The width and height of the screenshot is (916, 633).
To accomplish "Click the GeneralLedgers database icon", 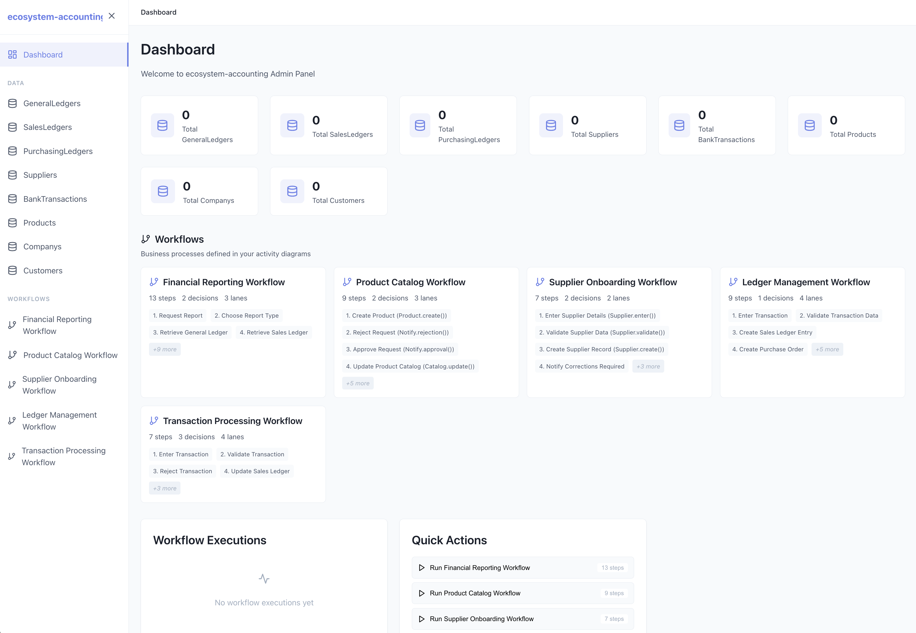I will click(12, 103).
